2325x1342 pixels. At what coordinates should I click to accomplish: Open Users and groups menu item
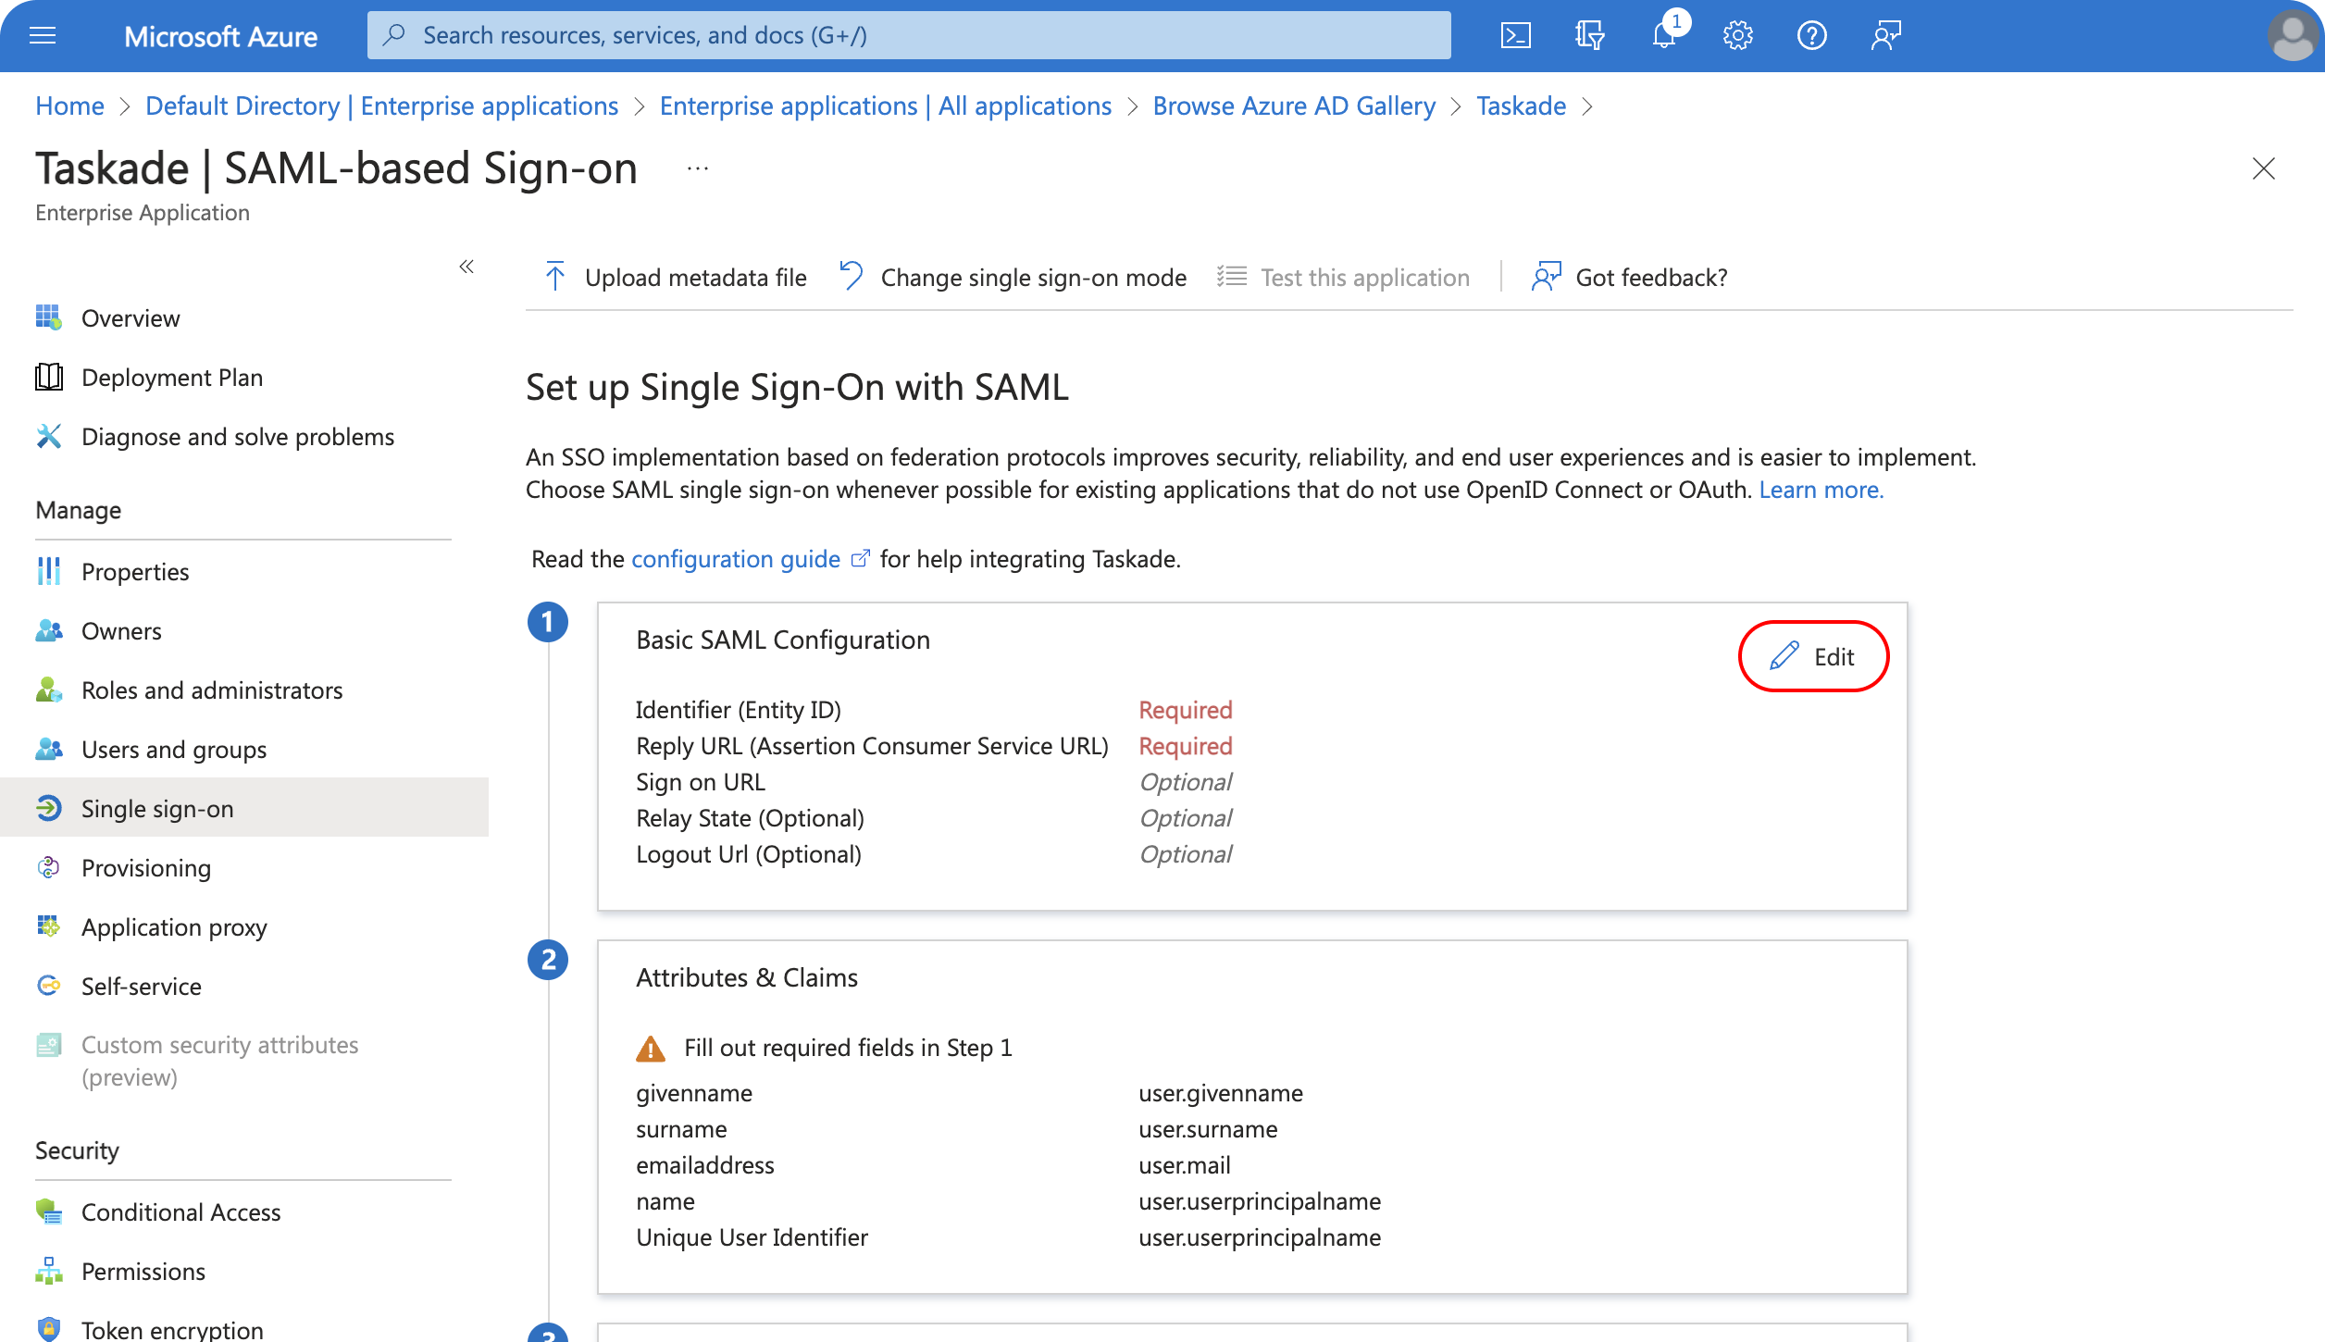tap(174, 750)
